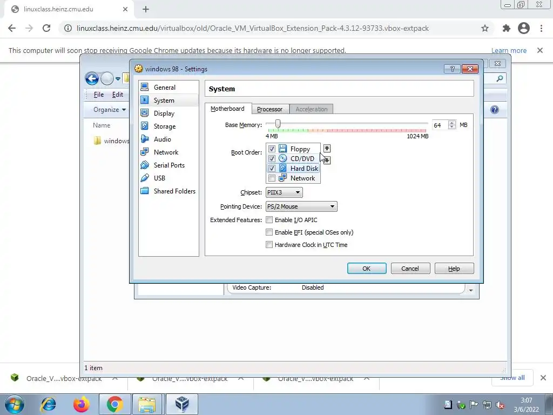Switch to Processor tab

[x=270, y=109]
